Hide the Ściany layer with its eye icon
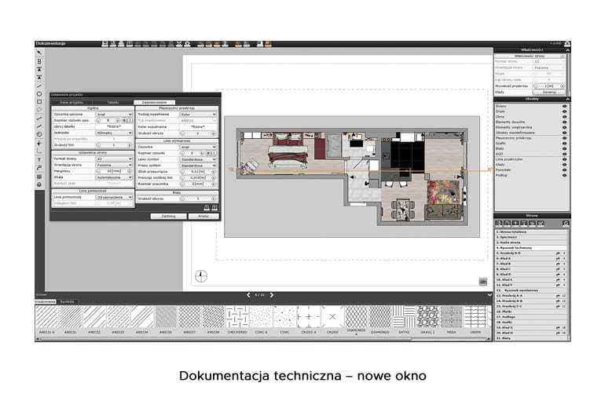This screenshot has width=605, height=401. tap(564, 106)
